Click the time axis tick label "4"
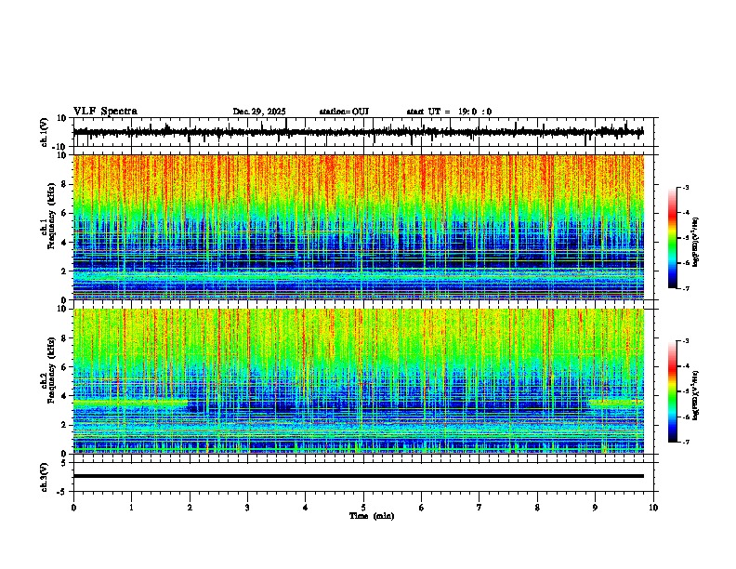 306,508
